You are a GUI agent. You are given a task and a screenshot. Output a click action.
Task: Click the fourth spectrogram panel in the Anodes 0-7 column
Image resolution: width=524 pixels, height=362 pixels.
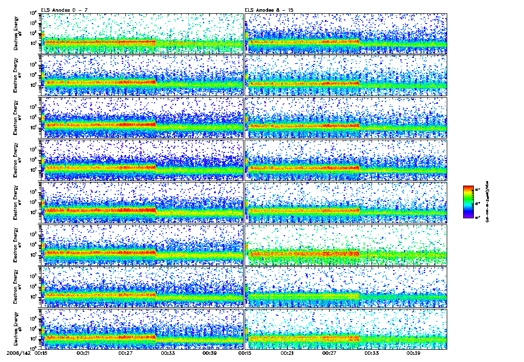click(142, 161)
